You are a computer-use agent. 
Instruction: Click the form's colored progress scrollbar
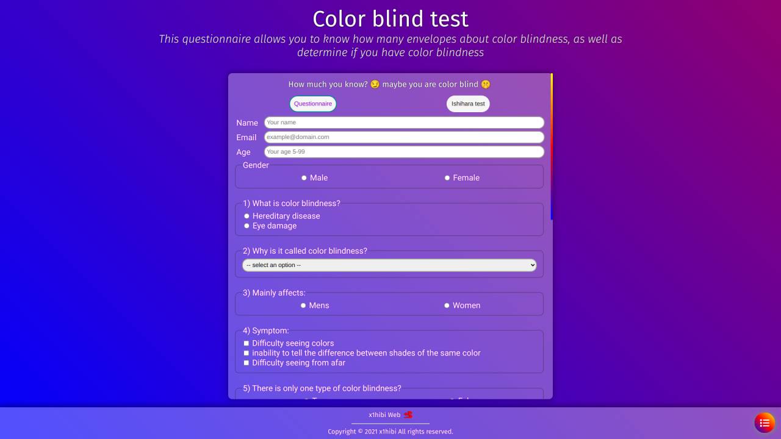click(x=552, y=146)
